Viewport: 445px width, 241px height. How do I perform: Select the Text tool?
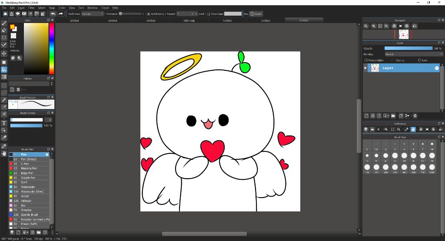coord(4,123)
